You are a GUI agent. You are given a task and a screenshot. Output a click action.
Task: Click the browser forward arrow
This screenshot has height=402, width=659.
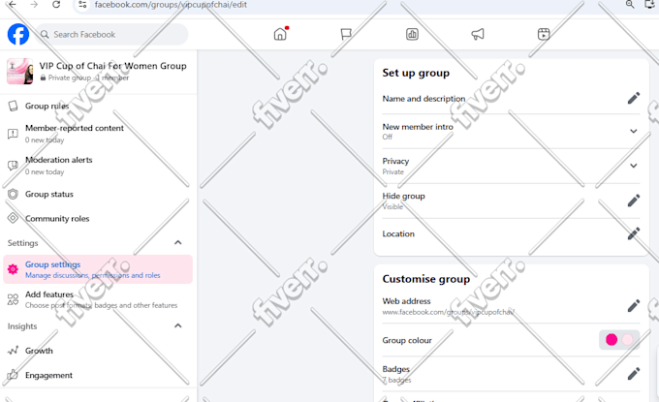click(35, 5)
